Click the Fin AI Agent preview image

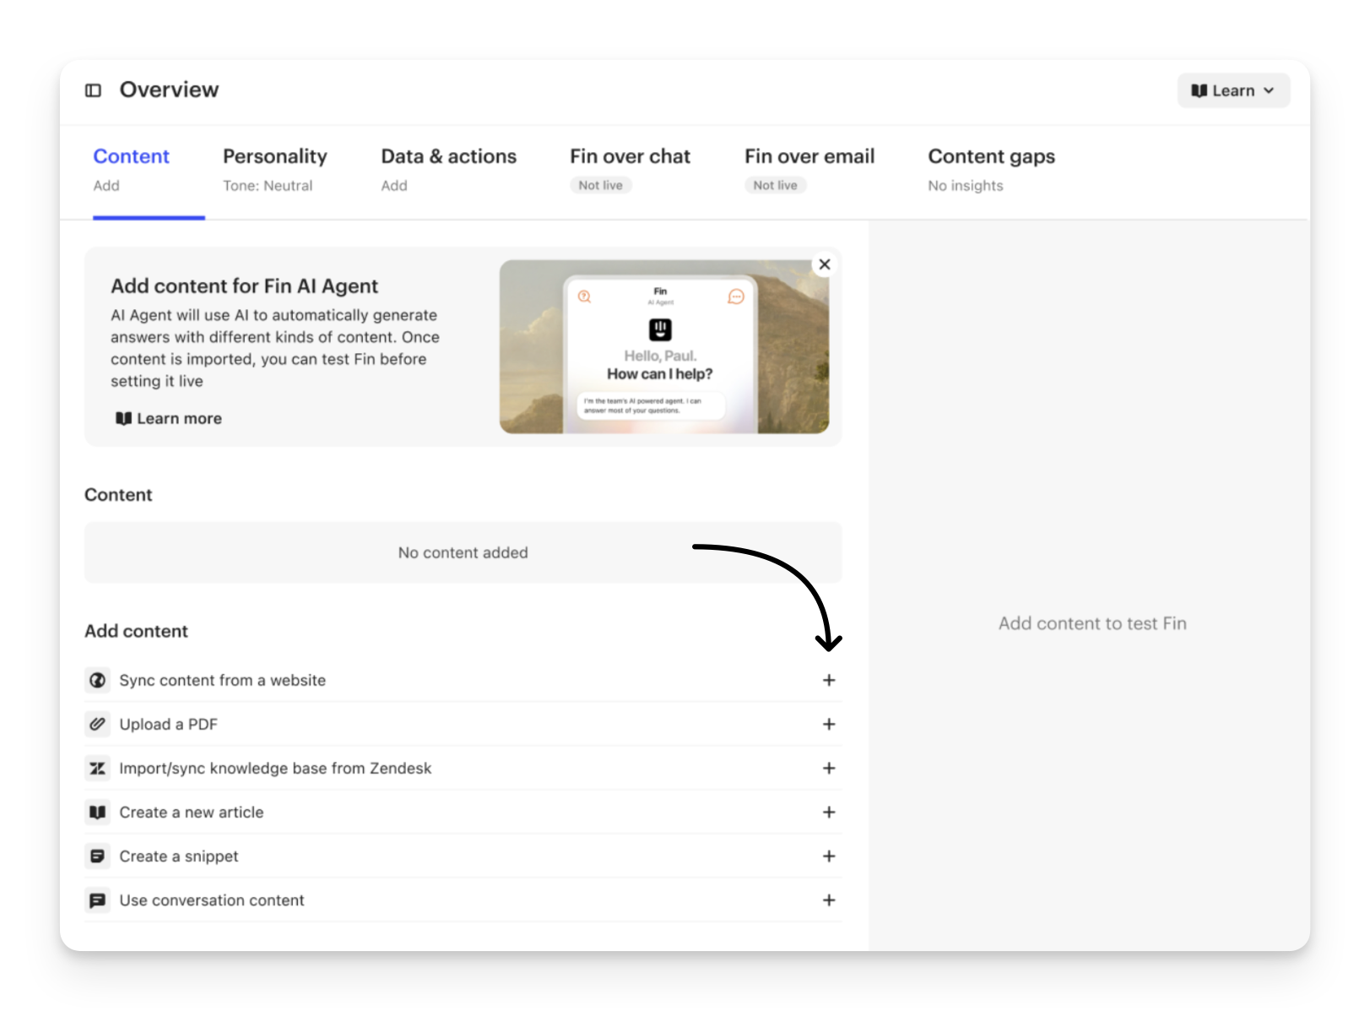point(663,347)
